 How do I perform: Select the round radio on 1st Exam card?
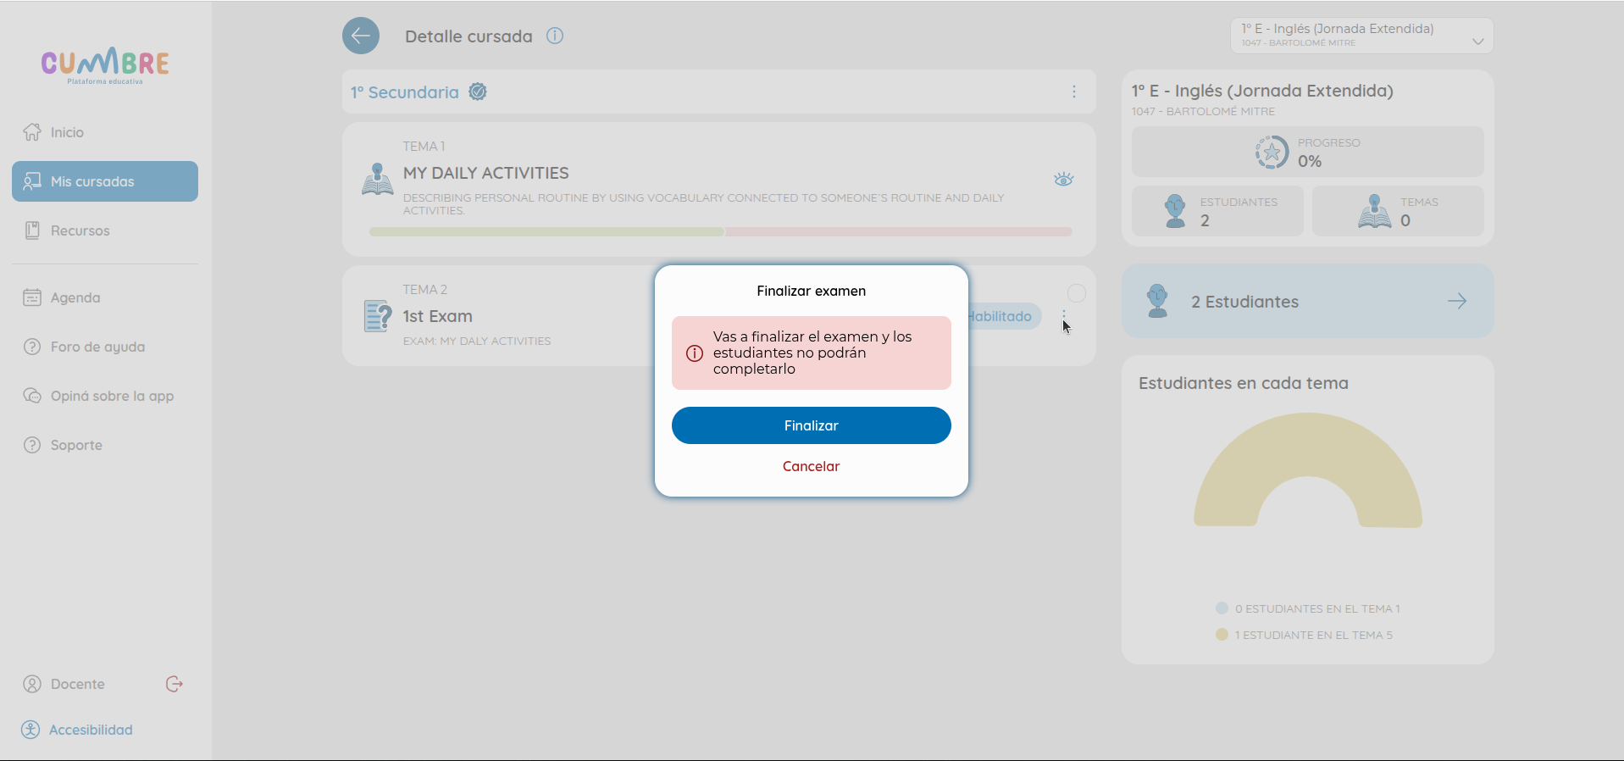(1077, 293)
